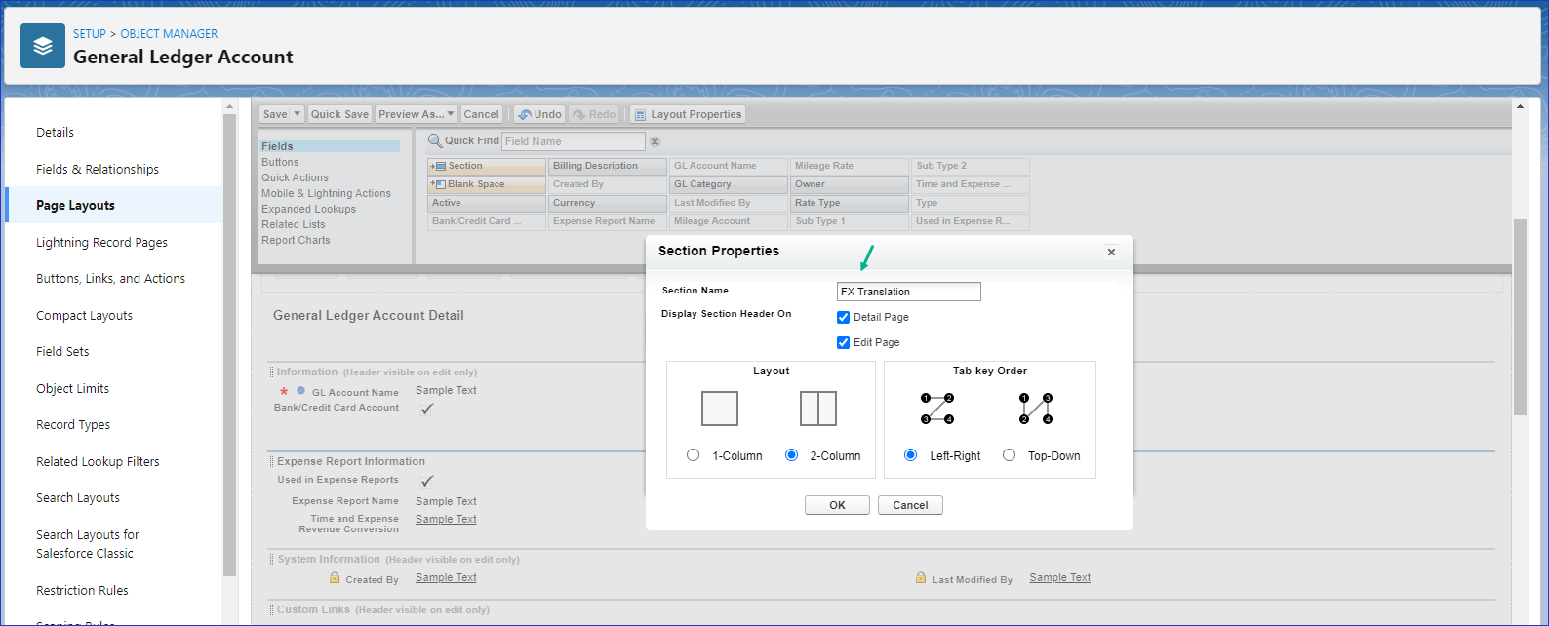The image size is (1549, 626).
Task: Select the Top-Down radio button
Action: click(1009, 455)
